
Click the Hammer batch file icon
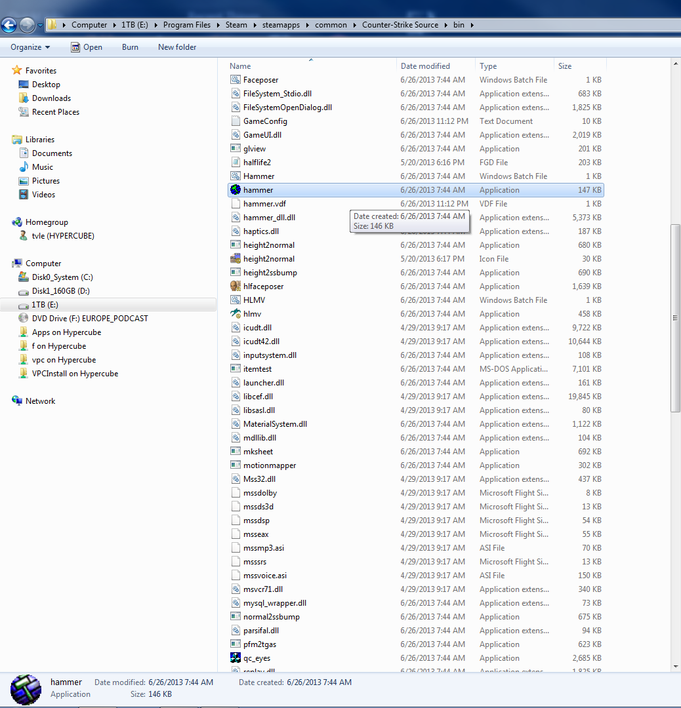coord(236,176)
